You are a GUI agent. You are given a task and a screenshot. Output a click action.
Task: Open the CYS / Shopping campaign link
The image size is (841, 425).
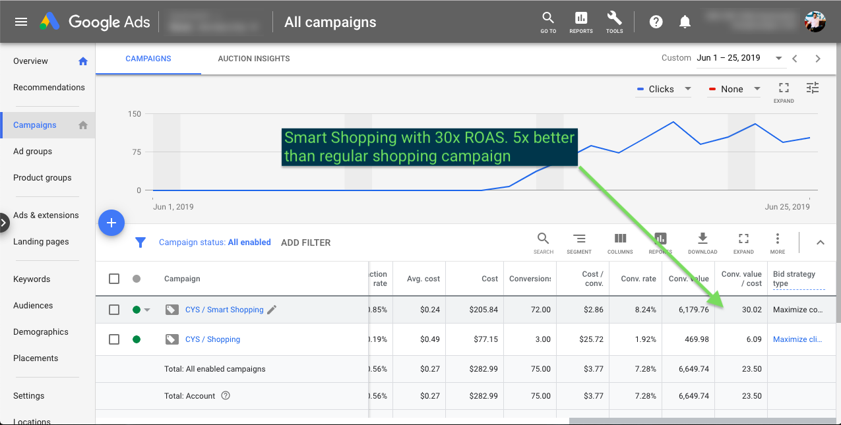click(212, 339)
